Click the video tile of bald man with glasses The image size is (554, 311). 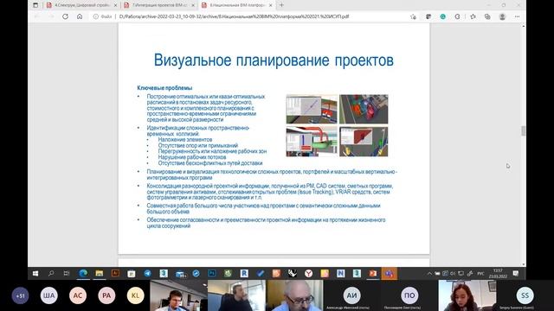(294, 295)
